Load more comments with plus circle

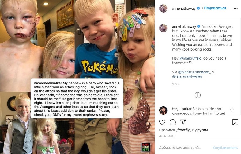198,95
